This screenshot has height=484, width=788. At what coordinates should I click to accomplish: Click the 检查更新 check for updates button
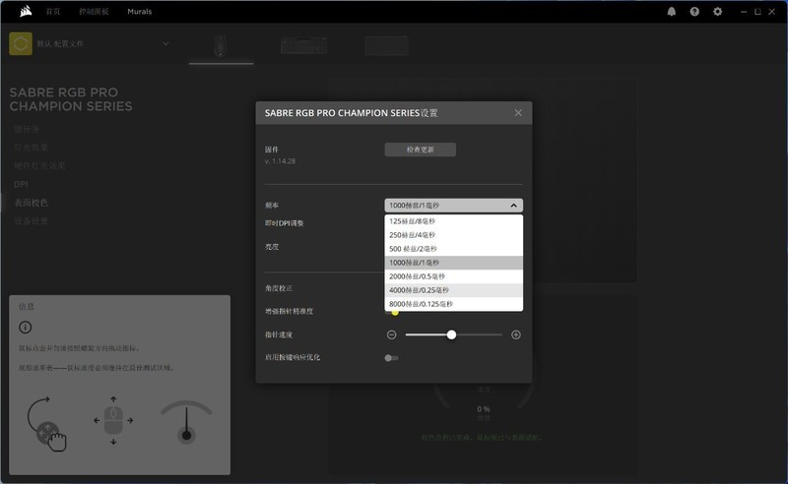[421, 150]
